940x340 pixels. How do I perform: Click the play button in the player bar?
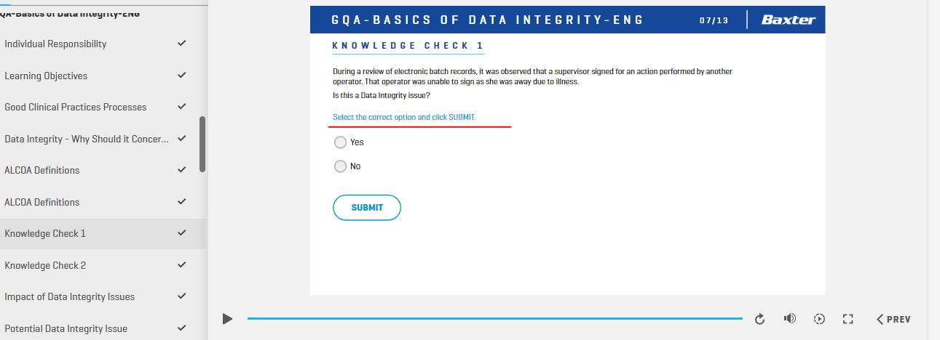tap(227, 319)
